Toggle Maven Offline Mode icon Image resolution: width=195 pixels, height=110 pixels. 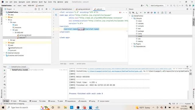[152, 13]
